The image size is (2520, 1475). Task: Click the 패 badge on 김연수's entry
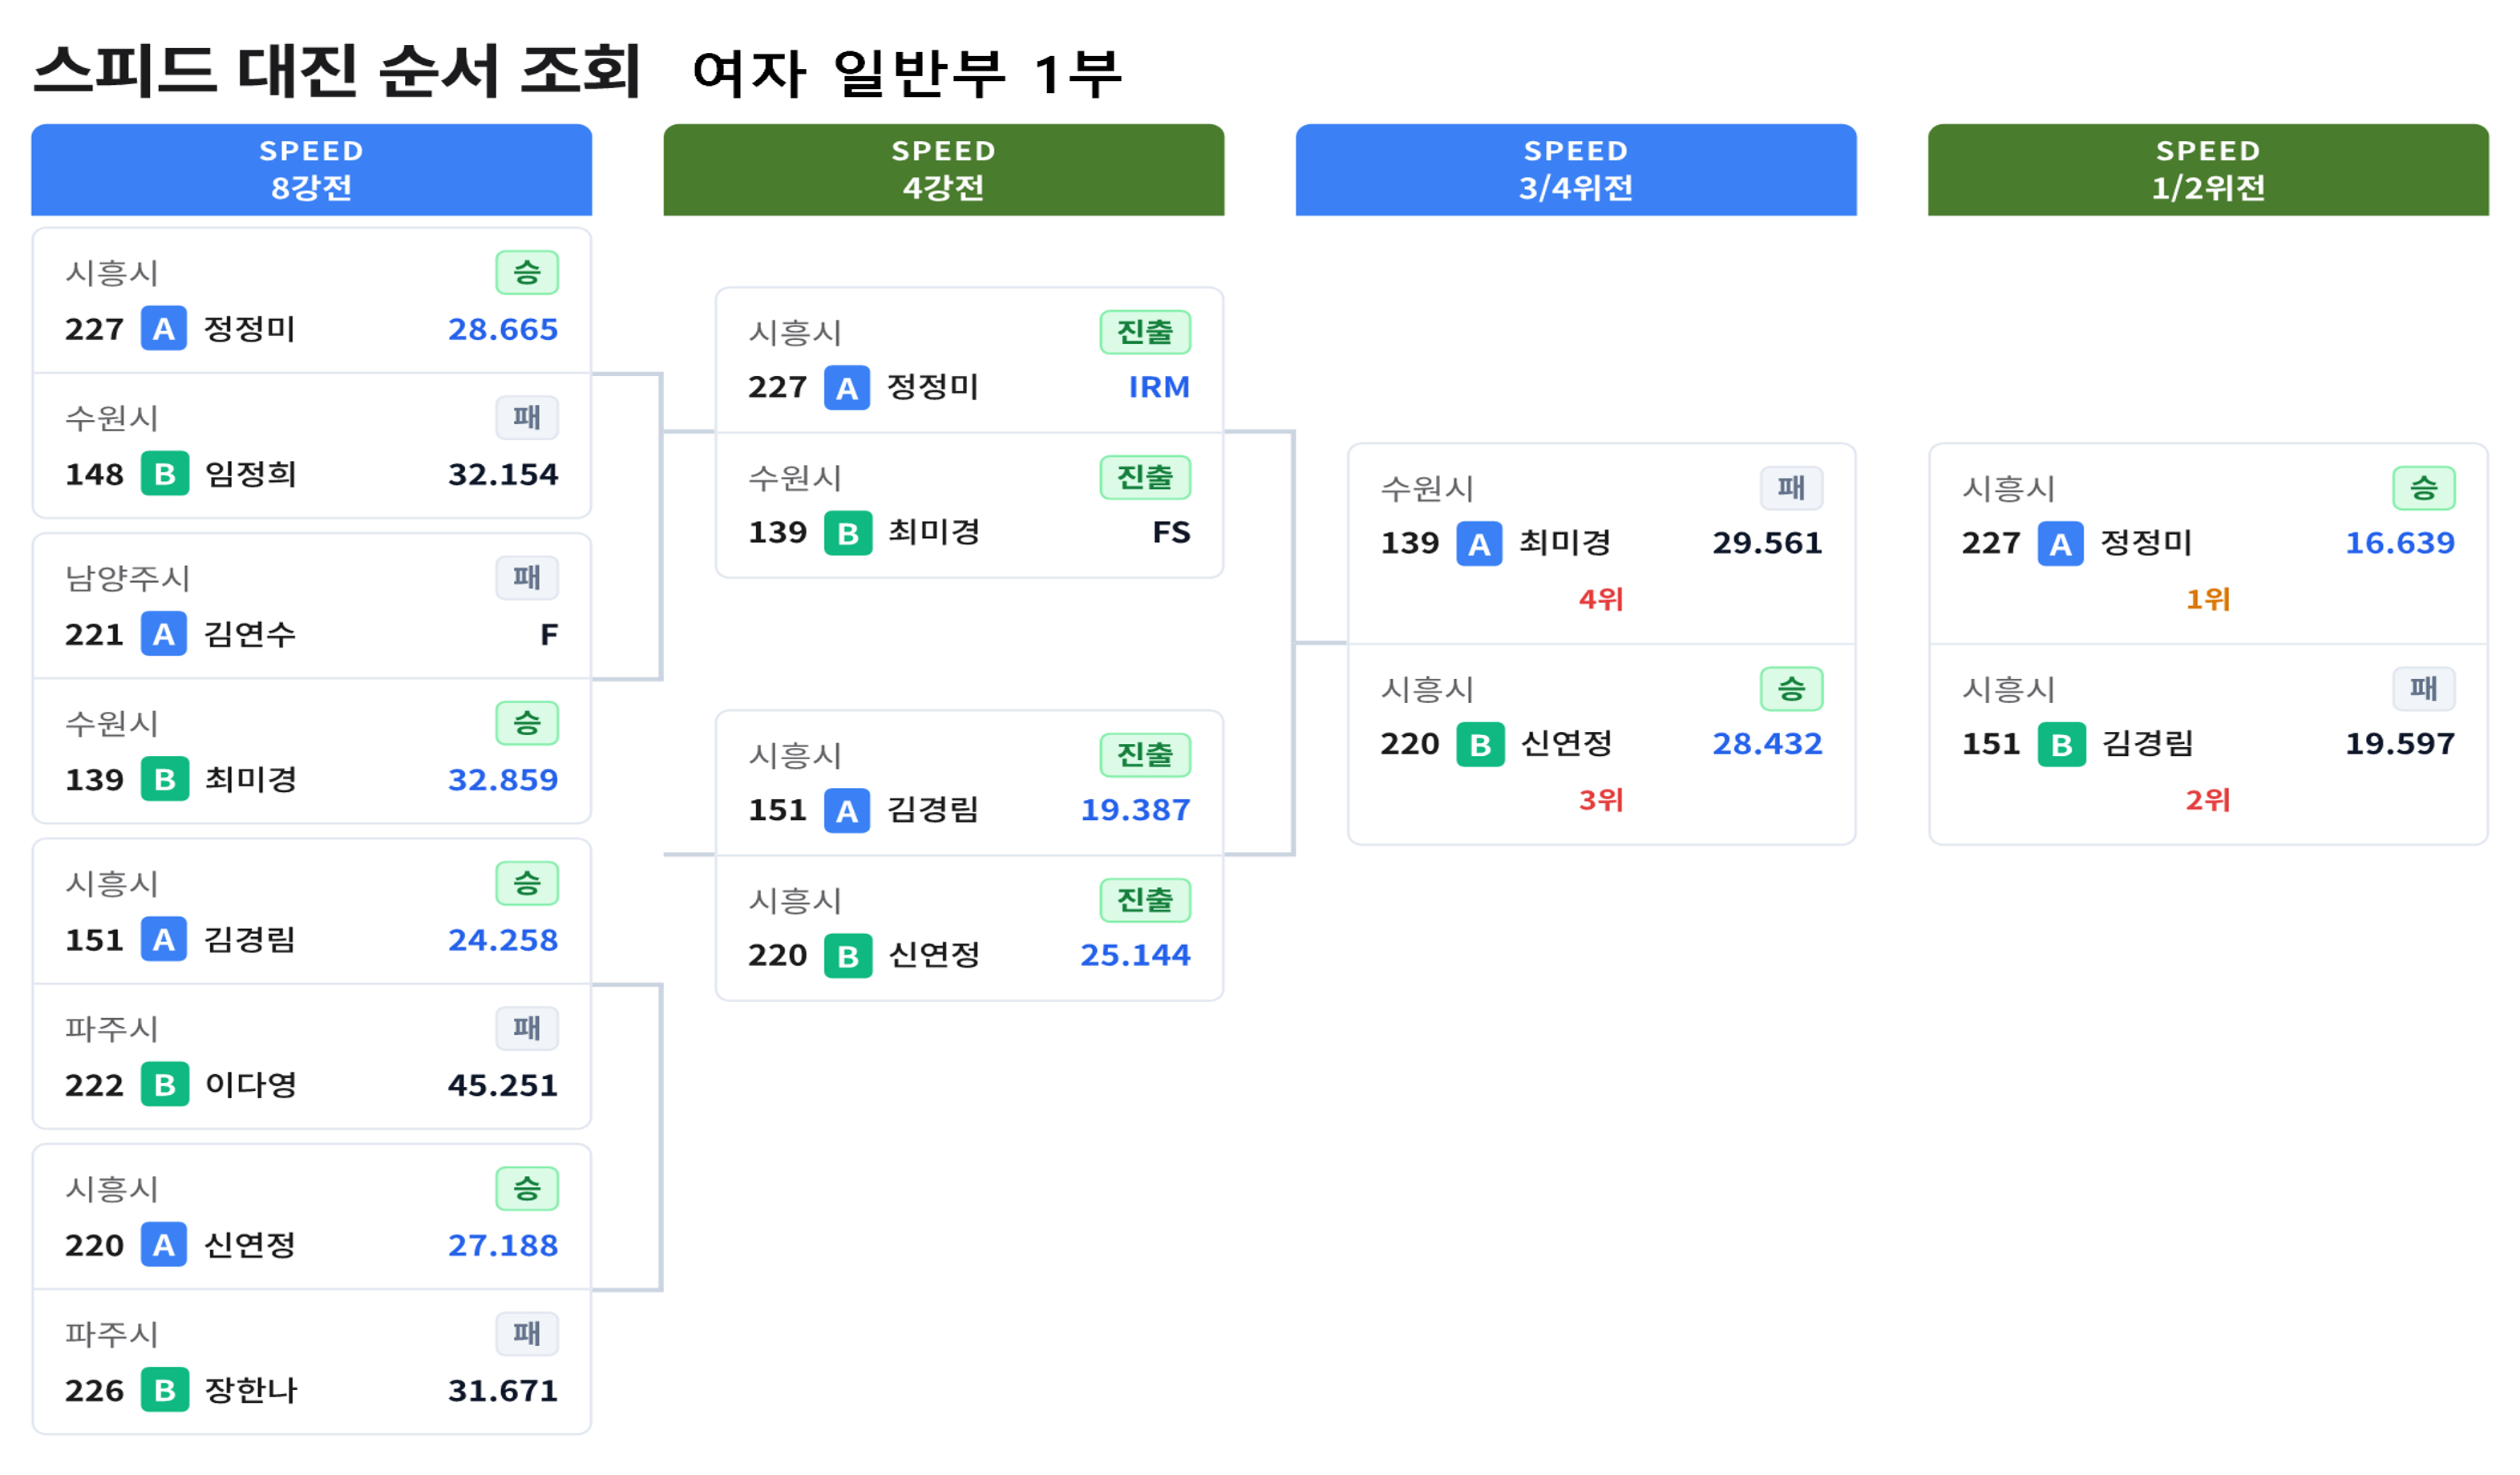527,577
